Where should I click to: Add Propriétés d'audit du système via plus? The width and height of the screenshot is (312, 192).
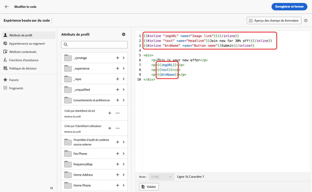(x=118, y=142)
